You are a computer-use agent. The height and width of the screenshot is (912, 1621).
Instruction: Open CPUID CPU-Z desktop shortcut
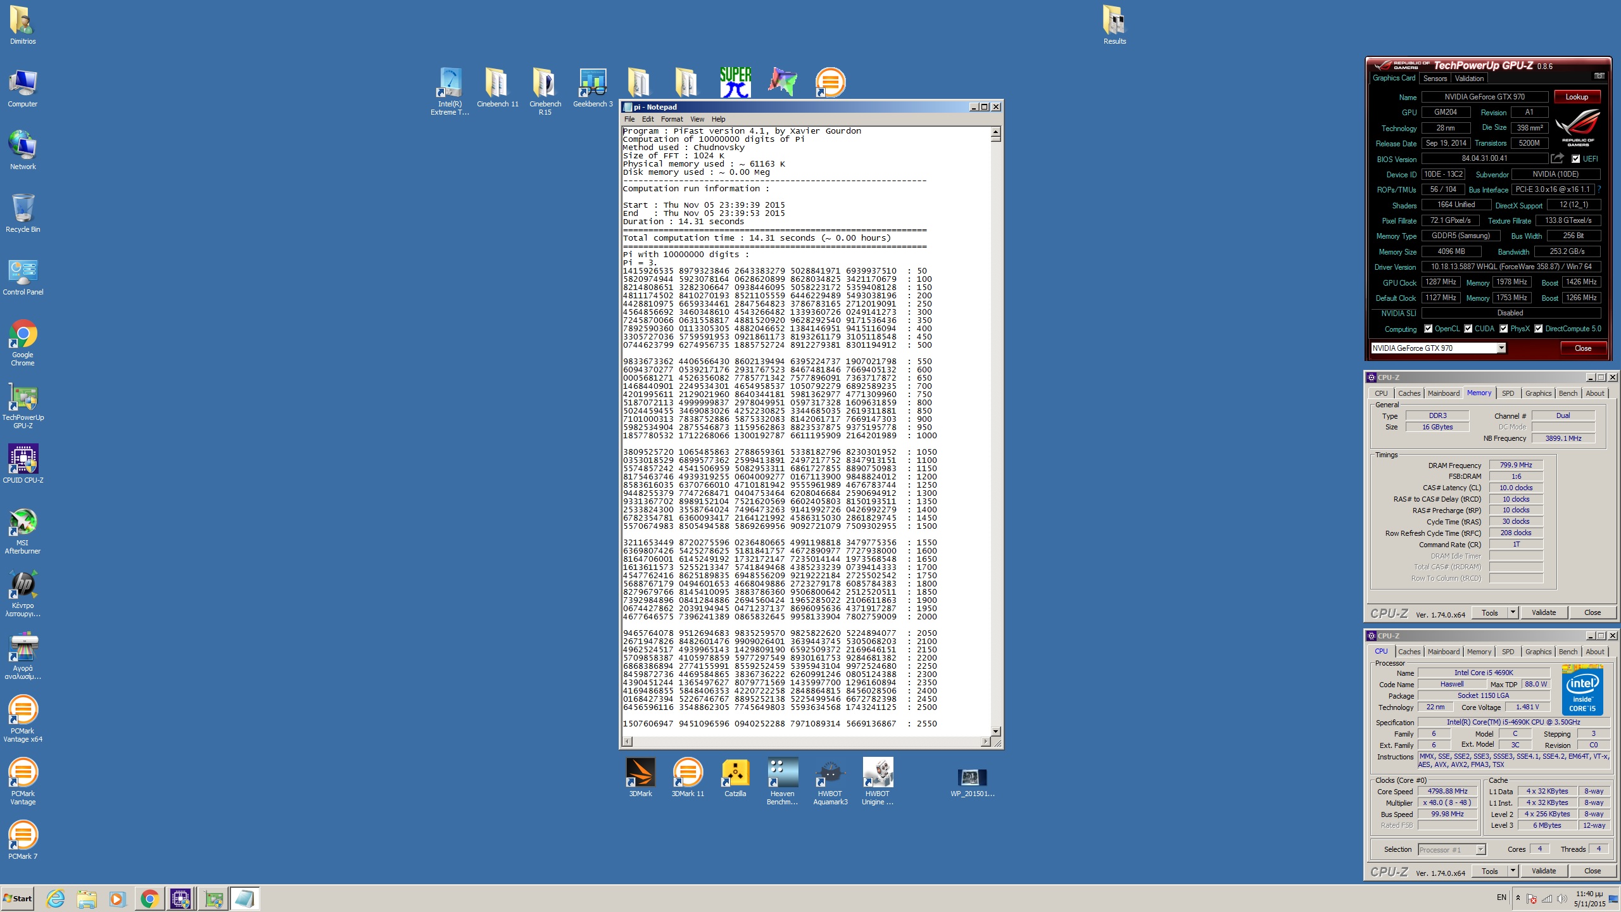[x=23, y=464]
